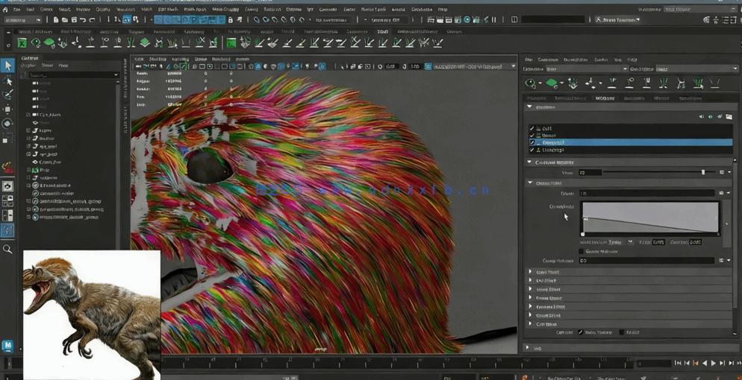Click the play forward button in playback controls
Viewport: 742px width, 380px height.
[714, 364]
